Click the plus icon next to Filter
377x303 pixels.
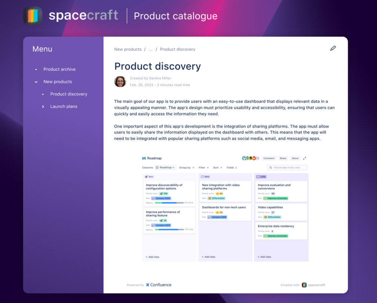208,167
